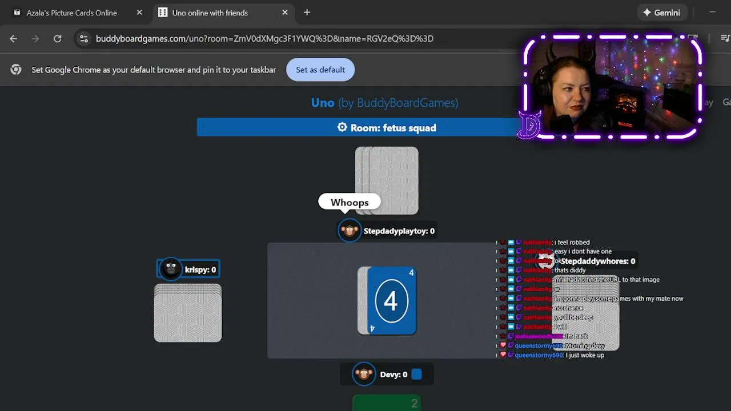731x411 pixels.
Task: Click chat message 'i feel robbed'
Action: [572, 242]
